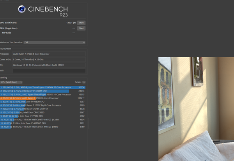Open the CPU (Multi Core) ranking dropdown
Image resolution: width=234 pixels, height=161 pixels.
tap(11, 82)
